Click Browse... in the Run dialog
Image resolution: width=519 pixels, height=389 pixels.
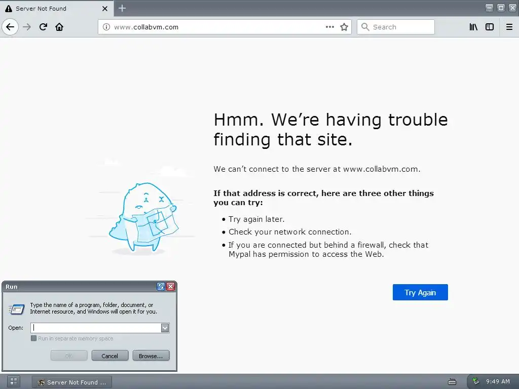click(151, 356)
